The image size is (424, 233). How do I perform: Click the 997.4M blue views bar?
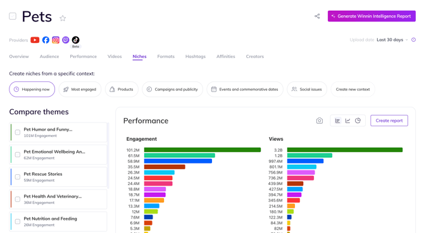[305, 161]
